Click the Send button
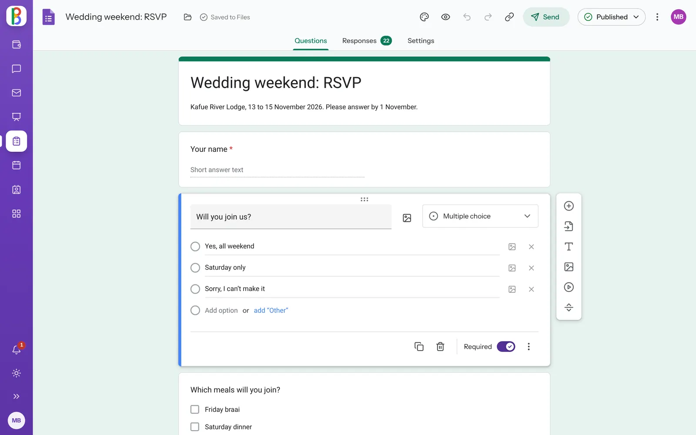This screenshot has width=696, height=435. pos(546,17)
